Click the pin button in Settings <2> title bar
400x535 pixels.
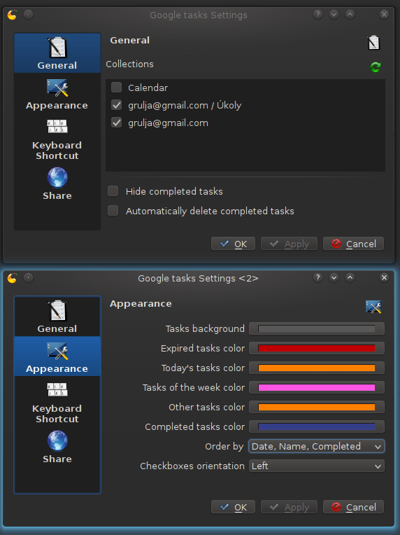[28, 278]
